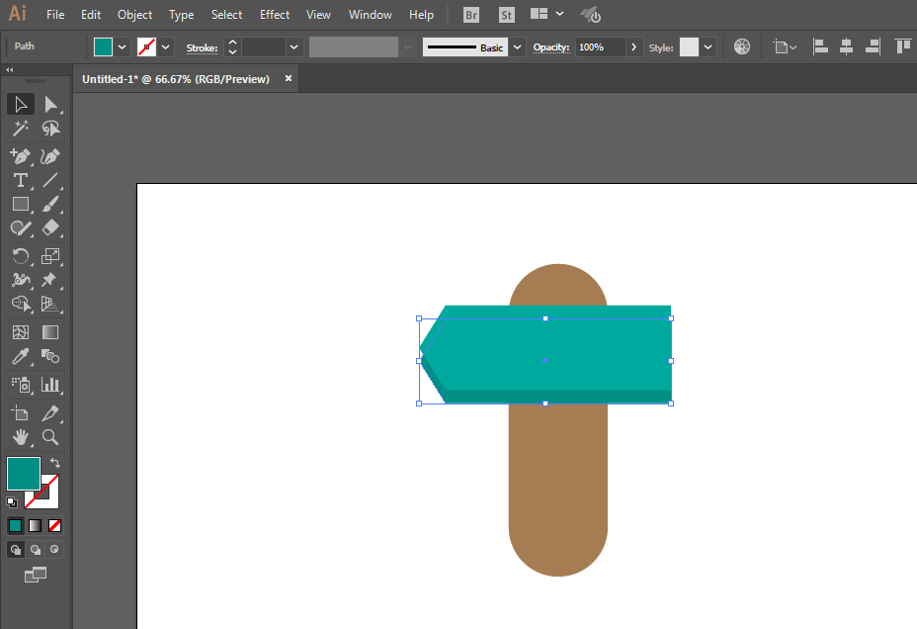Open the Basic brush definition dropdown

click(517, 47)
